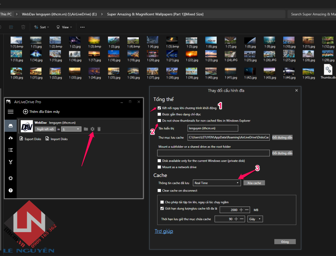Select the list view sidebar icon
This screenshot has width=336, height=256.
click(10, 150)
